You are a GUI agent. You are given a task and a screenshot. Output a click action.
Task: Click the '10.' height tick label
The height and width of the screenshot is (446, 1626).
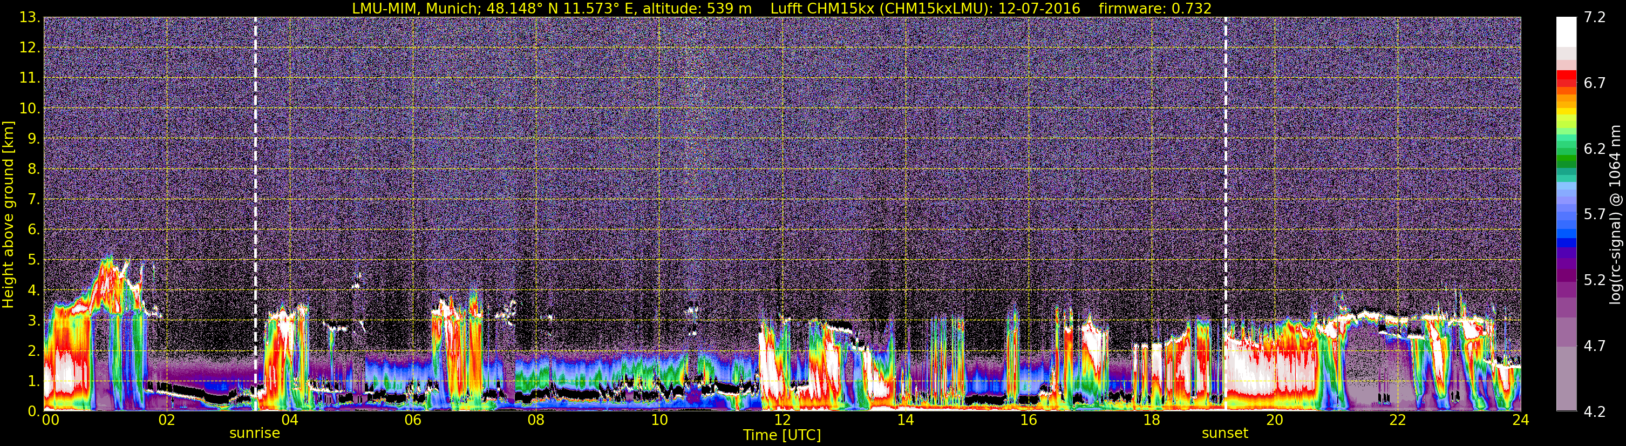tap(29, 108)
